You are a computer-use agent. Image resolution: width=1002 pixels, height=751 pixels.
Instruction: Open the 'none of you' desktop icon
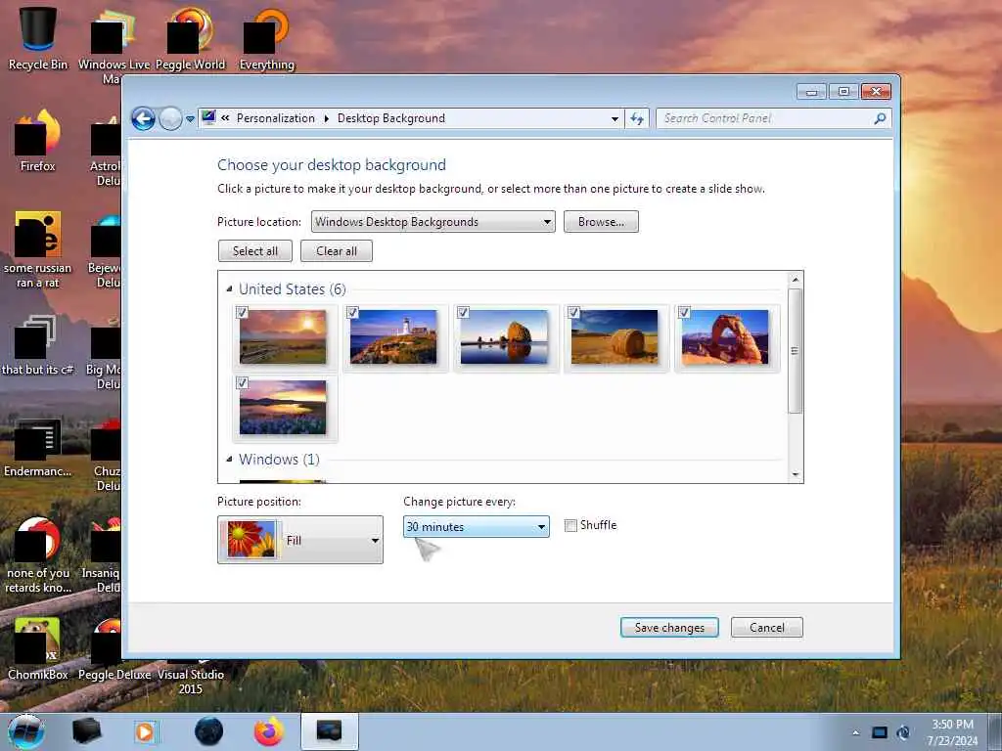tap(38, 554)
